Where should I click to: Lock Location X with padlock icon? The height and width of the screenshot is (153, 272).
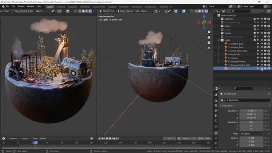[265, 110]
